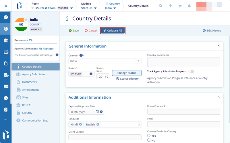The image size is (230, 143).
Task: Click the search magnifier icon in header
Action: coord(161,6)
